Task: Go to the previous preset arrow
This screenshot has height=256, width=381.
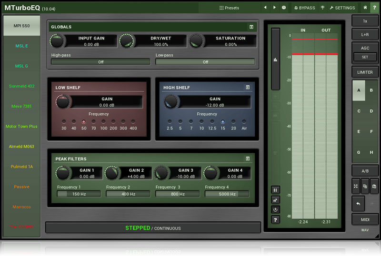Action: click(x=265, y=8)
